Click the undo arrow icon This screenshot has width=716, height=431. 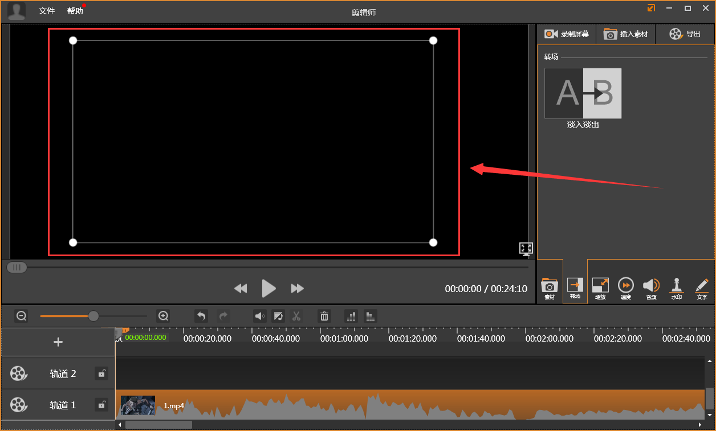click(201, 316)
